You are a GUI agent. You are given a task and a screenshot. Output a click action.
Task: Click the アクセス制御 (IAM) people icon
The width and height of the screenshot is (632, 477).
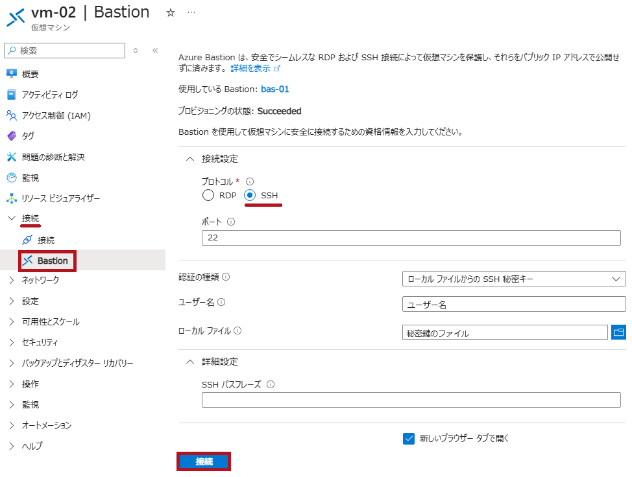(x=12, y=115)
